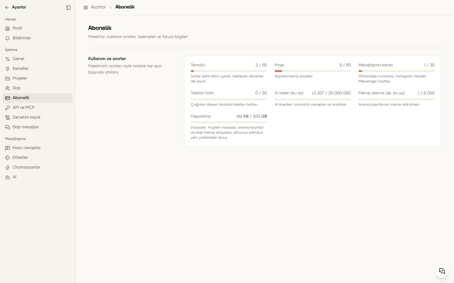Screen dimensions: 454x283
Task: Click the Otomasyonlar lightning icon
Action: click(8, 168)
